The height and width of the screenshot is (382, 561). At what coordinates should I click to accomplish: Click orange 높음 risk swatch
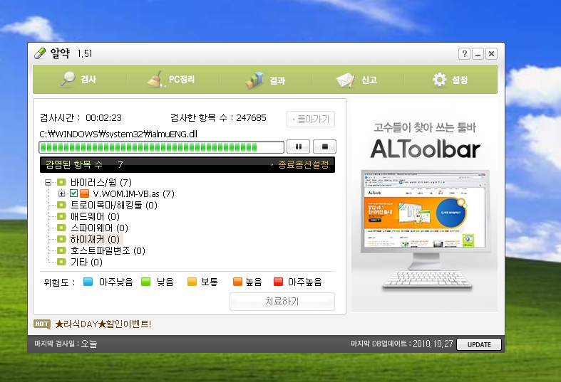[x=237, y=282]
